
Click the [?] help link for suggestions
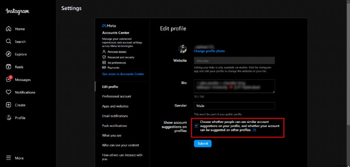coord(254,130)
